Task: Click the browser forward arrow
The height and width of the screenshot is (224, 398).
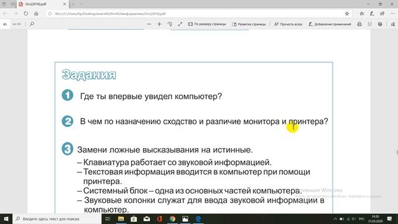Action: tap(16, 14)
